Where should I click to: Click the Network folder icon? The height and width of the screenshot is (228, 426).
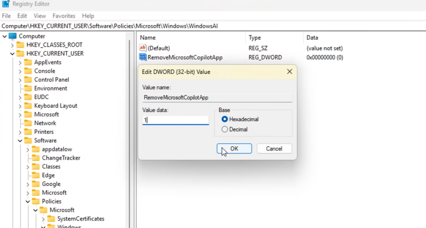click(28, 123)
